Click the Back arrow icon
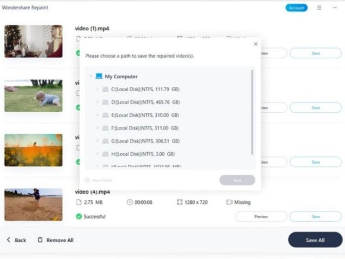The image size is (345, 259). point(9,240)
